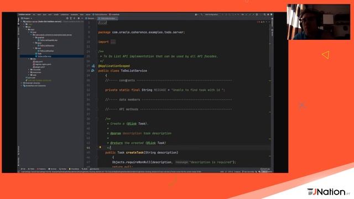Open the Favorites vertical side tab
This screenshot has height=199, width=354.
point(18,161)
